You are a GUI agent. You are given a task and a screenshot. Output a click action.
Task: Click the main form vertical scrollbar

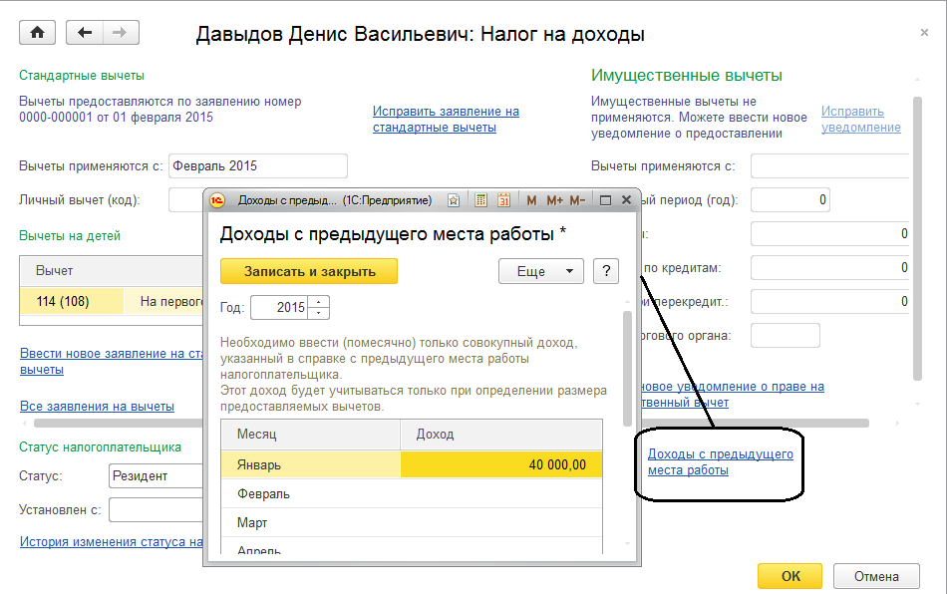(917, 238)
